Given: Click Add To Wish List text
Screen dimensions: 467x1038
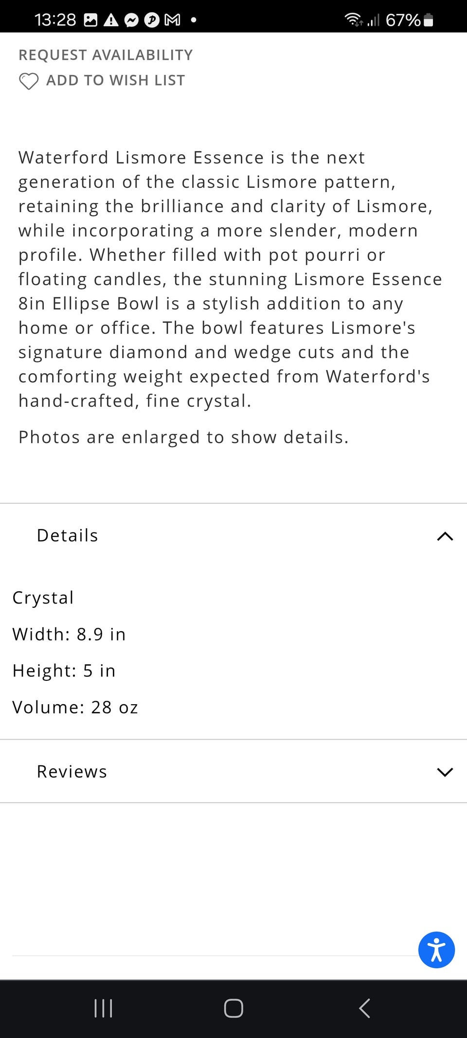Looking at the screenshot, I should coord(116,80).
